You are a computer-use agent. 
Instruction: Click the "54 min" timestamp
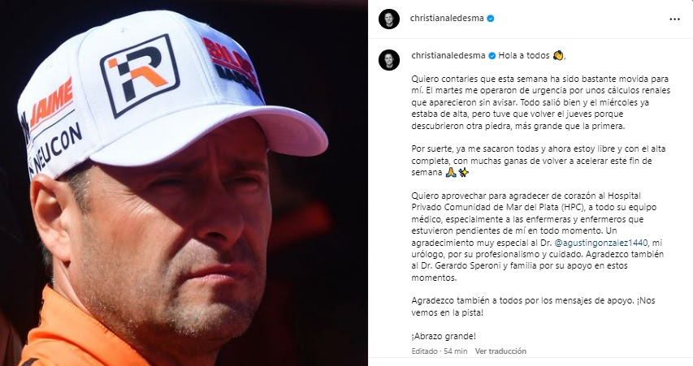pyautogui.click(x=455, y=351)
